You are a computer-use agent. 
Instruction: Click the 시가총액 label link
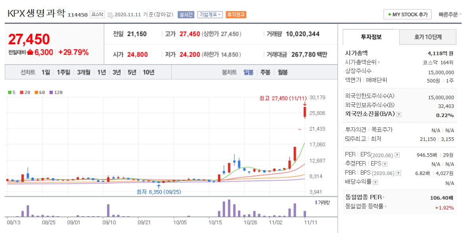pyautogui.click(x=356, y=53)
